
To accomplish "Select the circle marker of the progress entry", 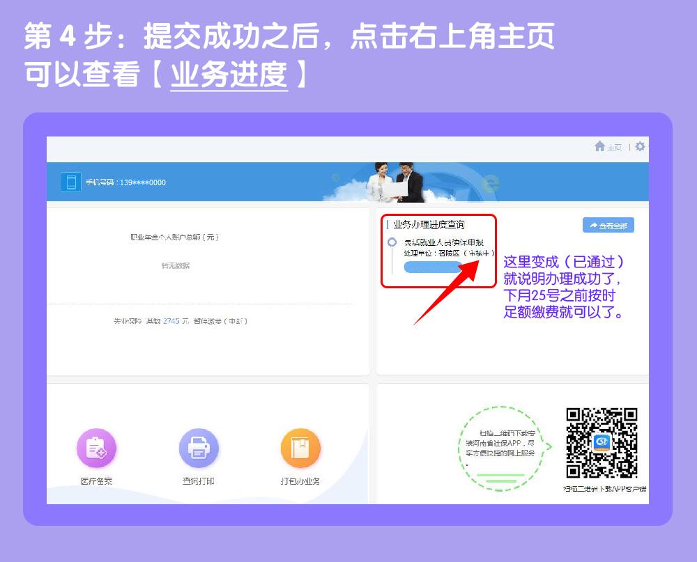I will point(392,242).
